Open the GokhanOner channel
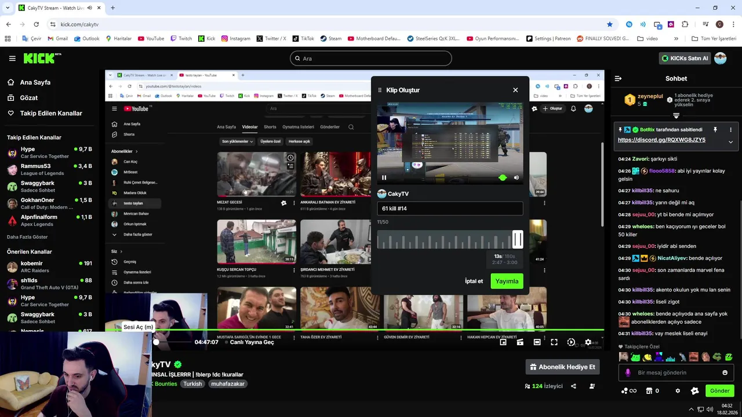The image size is (742, 417). click(x=49, y=203)
